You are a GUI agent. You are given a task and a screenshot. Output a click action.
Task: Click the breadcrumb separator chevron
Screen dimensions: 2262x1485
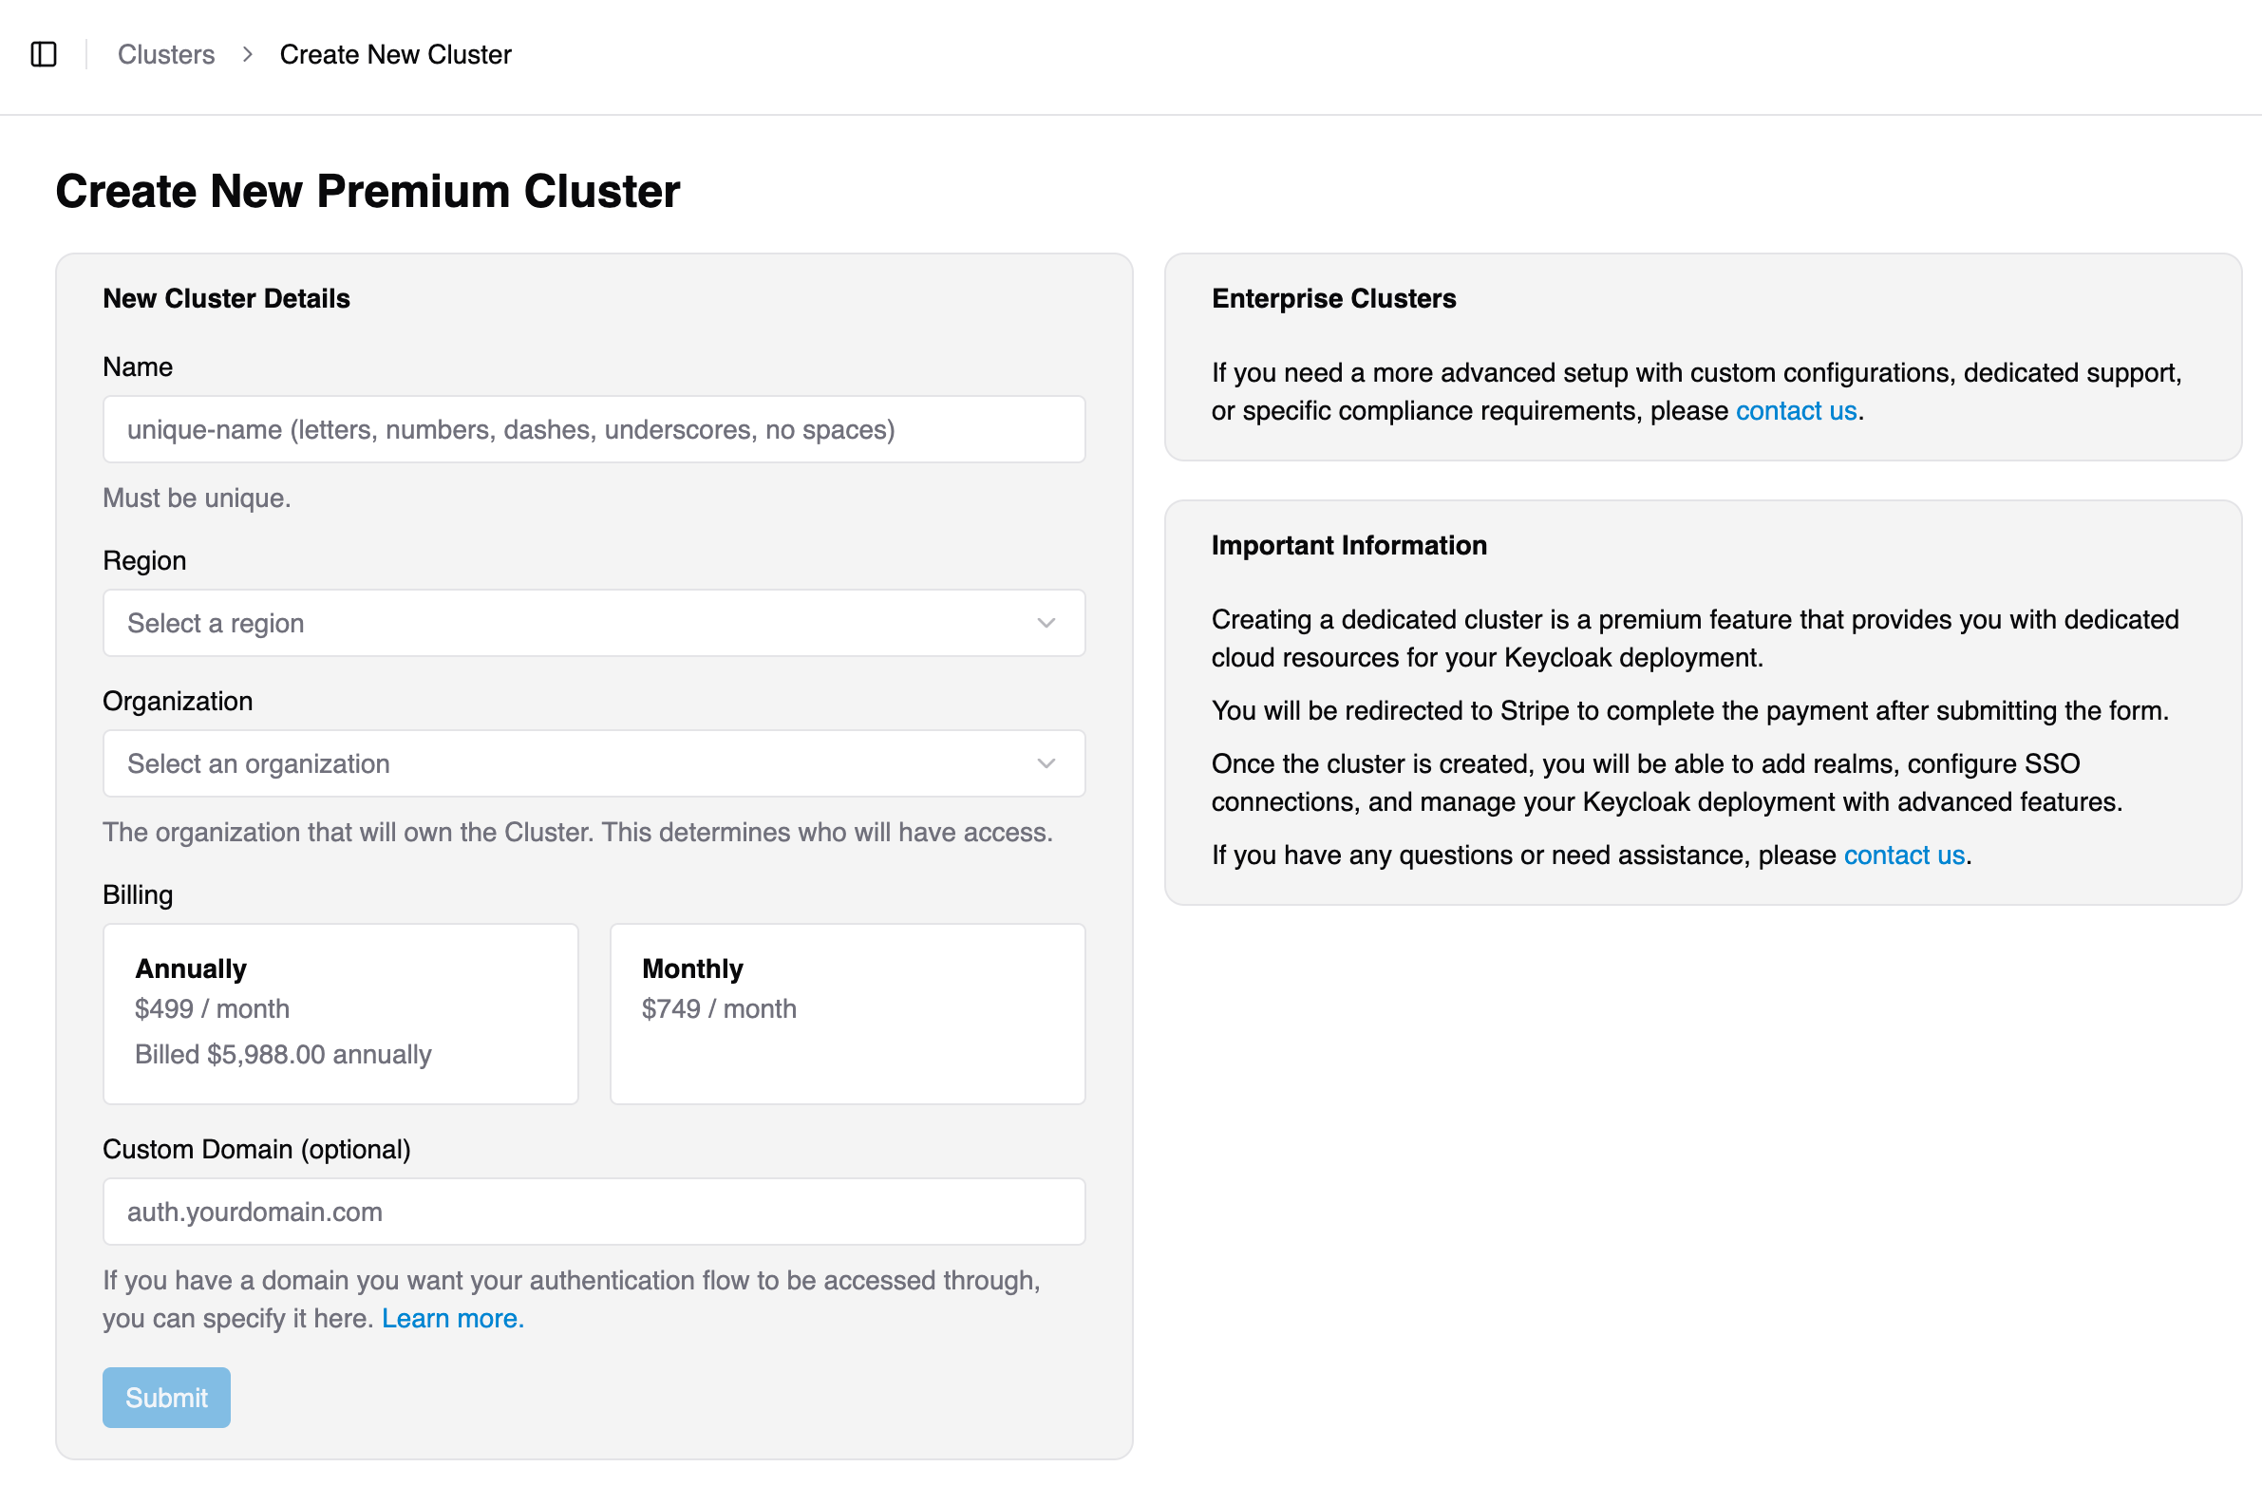pos(247,54)
